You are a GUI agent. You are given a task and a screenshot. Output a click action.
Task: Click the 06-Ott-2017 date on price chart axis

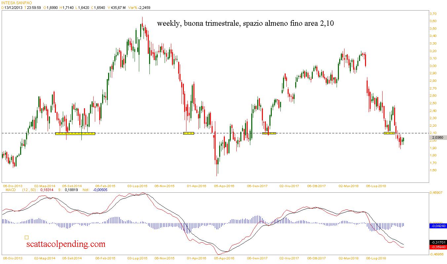click(316, 186)
